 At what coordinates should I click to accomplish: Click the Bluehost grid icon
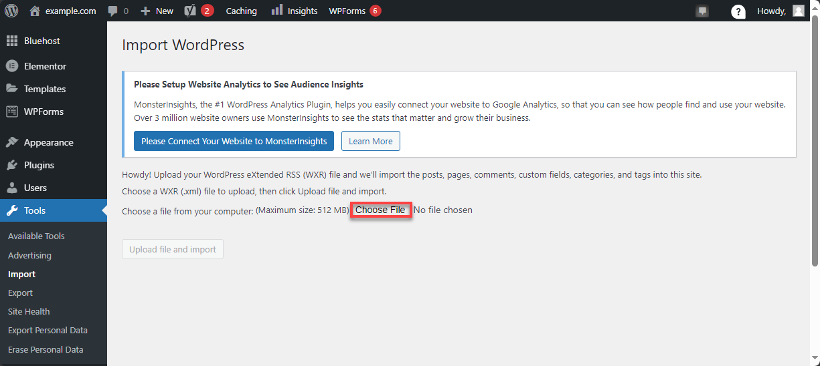point(12,41)
